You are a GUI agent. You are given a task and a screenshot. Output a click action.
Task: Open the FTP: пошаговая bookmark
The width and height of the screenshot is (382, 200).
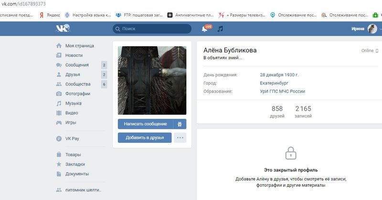(x=139, y=15)
